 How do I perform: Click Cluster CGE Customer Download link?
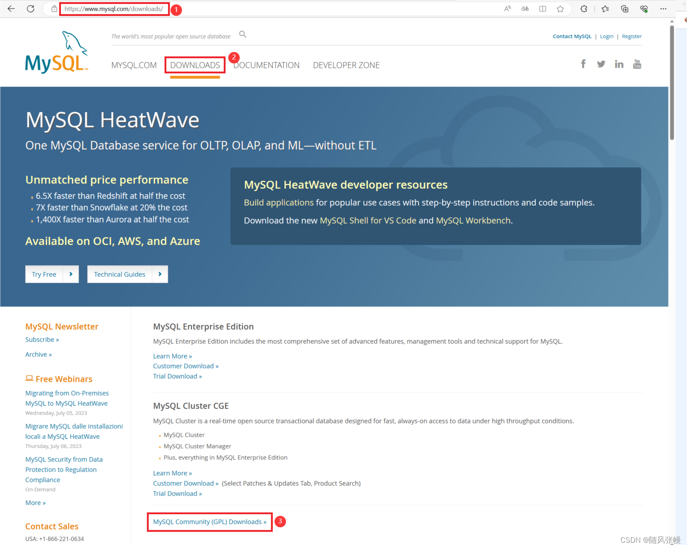(186, 483)
